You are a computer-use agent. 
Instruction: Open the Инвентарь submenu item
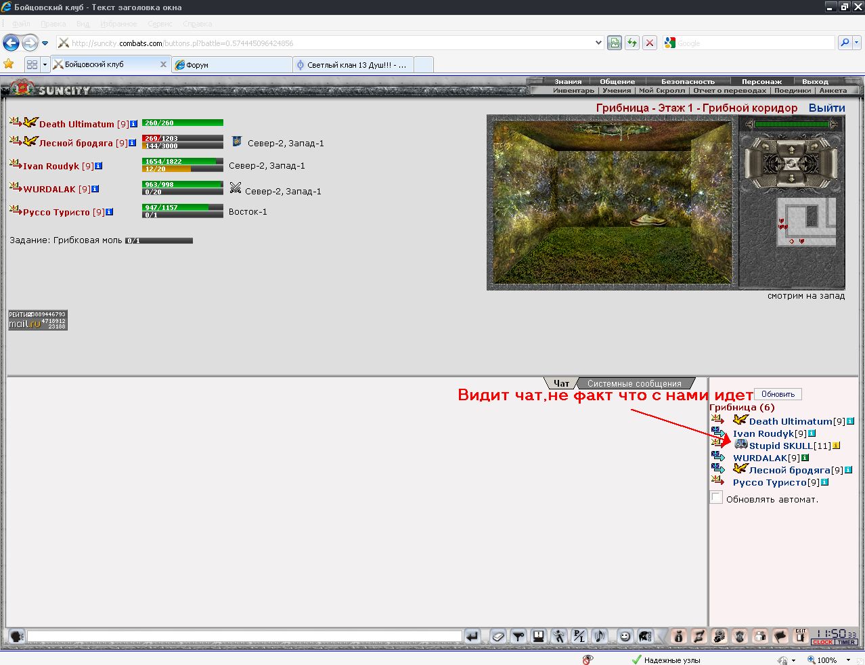pyautogui.click(x=573, y=90)
